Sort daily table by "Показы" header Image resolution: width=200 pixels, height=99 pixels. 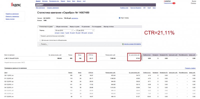[70, 73]
